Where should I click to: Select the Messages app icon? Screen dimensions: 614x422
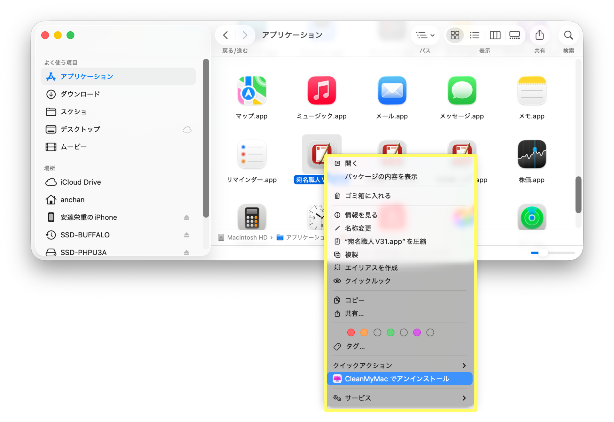[x=462, y=90]
